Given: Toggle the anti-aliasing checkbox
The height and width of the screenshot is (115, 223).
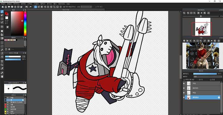Looking at the screenshot, I should (64, 7).
